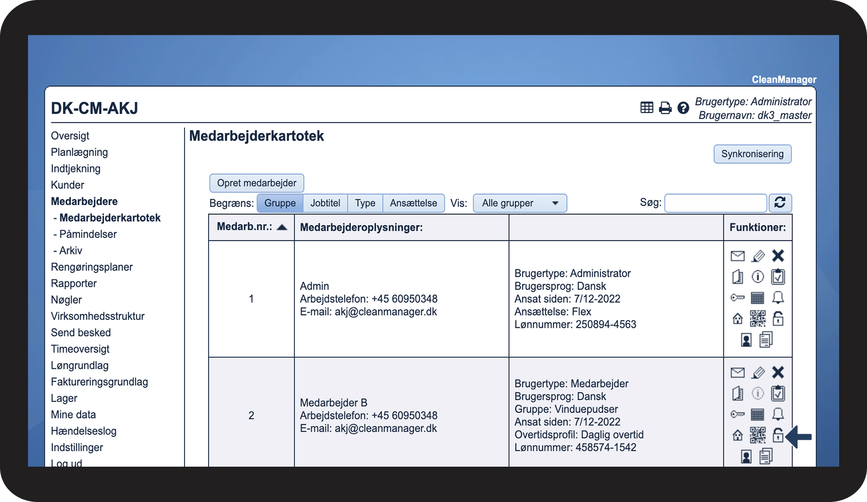Open the padlock icon indicated by the arrow

778,435
